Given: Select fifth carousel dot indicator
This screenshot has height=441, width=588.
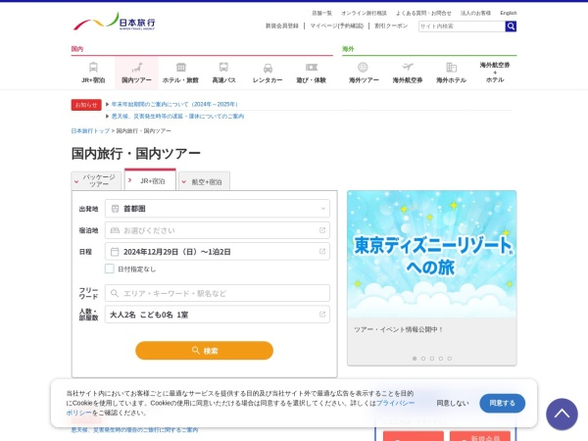Looking at the screenshot, I should [449, 359].
